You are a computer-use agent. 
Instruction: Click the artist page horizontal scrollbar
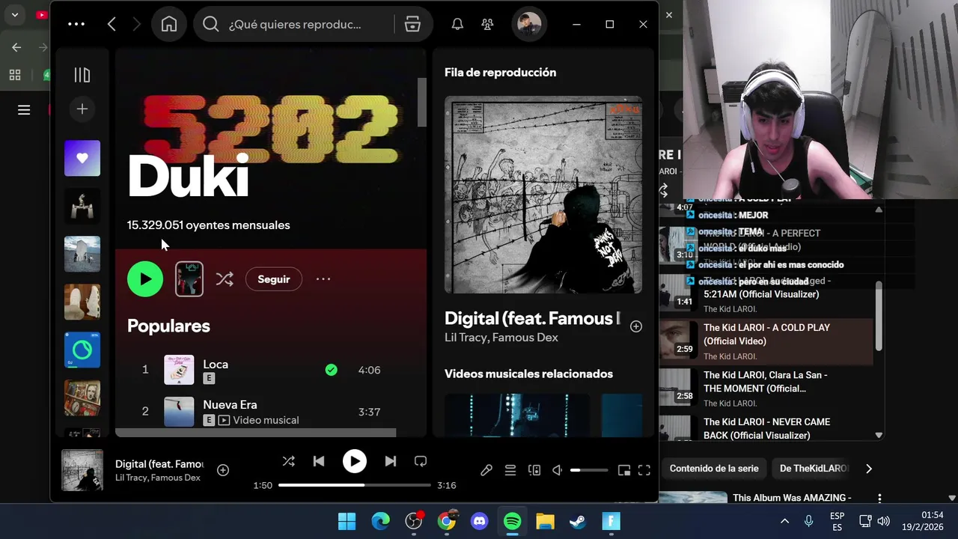click(255, 433)
